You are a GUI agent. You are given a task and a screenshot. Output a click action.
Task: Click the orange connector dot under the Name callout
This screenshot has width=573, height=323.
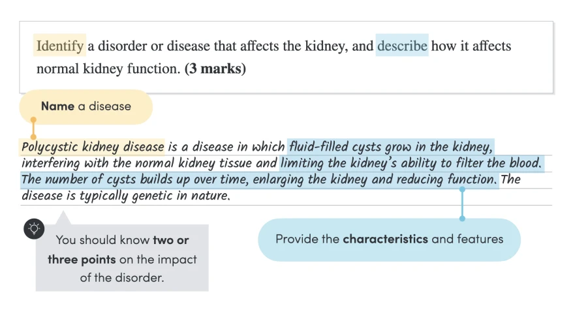(33, 138)
